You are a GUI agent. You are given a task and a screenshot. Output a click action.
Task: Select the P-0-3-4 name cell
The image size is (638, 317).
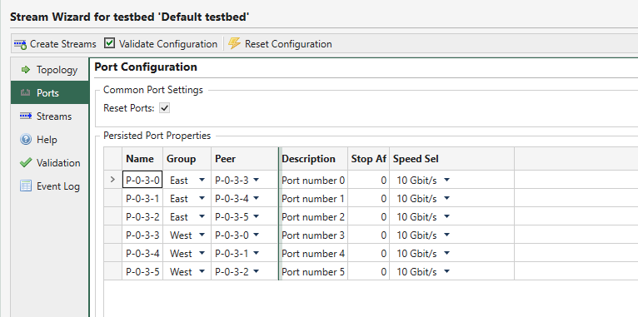pos(142,253)
